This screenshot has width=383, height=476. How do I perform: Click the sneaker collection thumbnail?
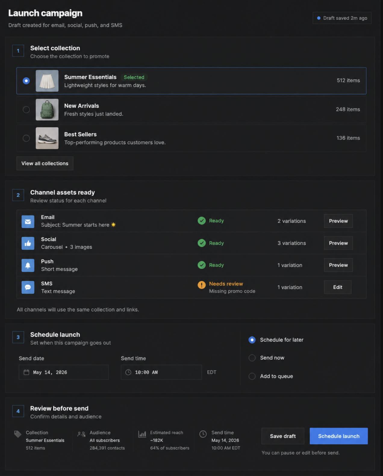(x=47, y=138)
